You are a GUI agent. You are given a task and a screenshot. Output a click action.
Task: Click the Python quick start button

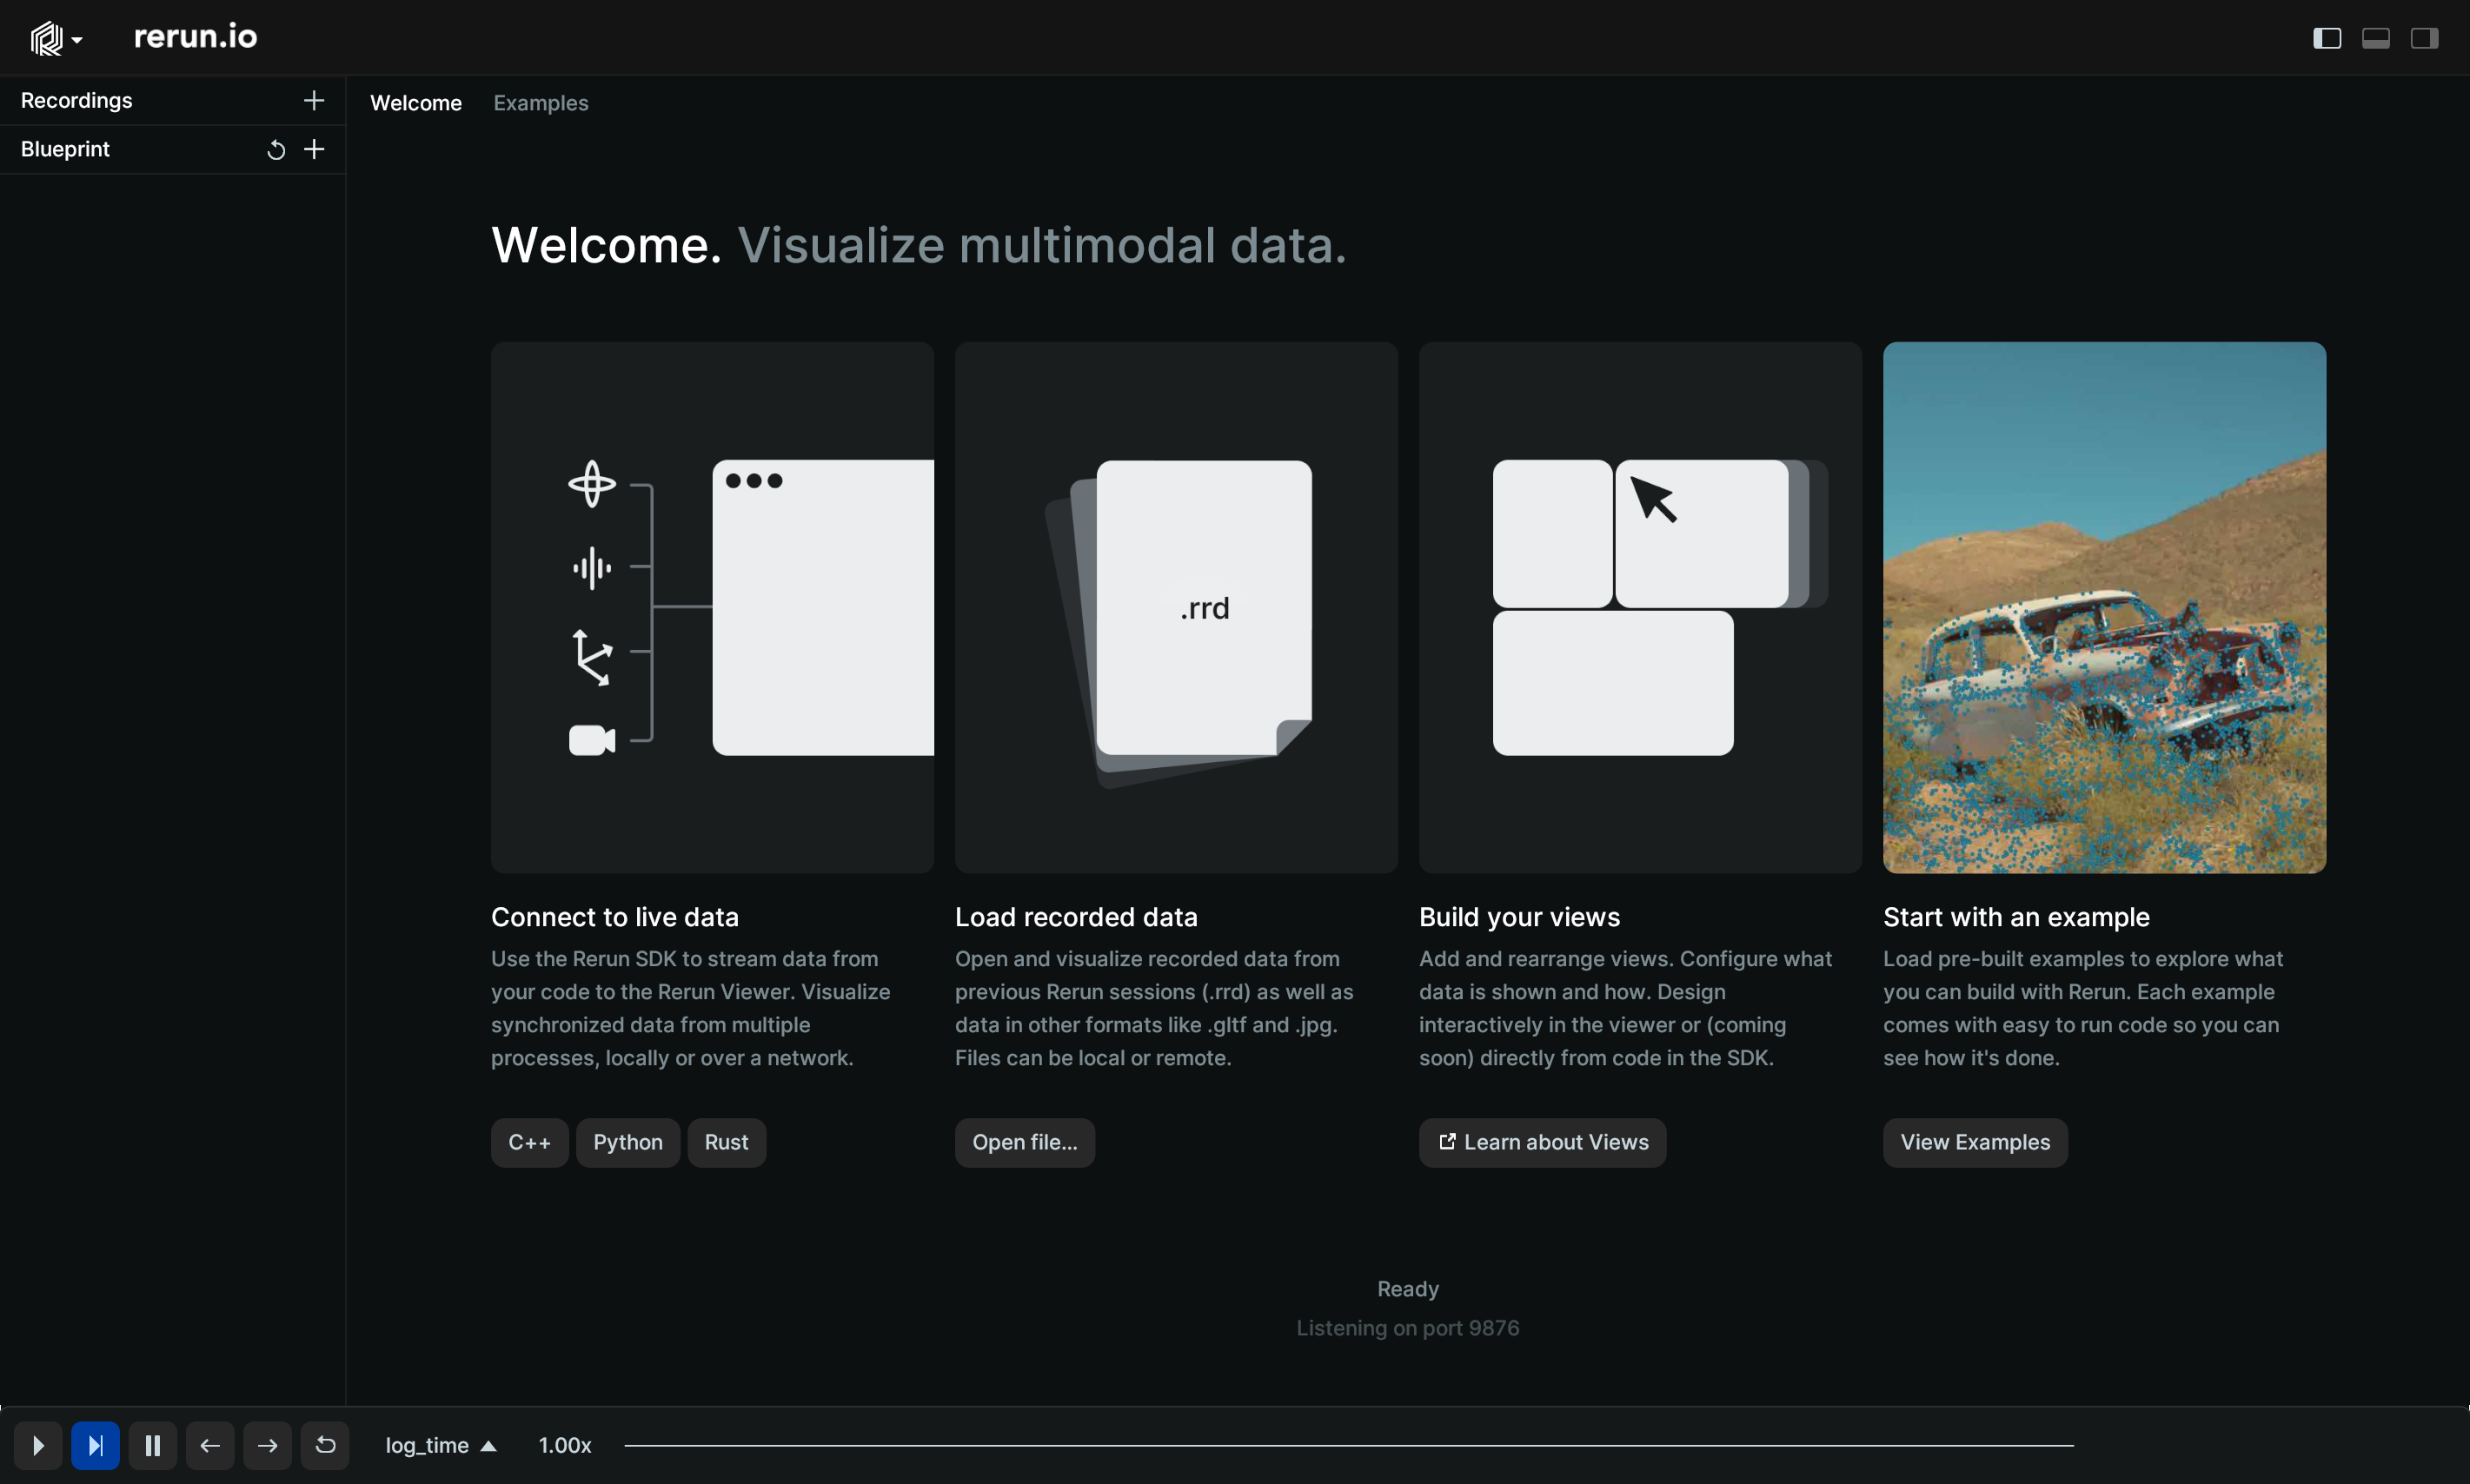click(628, 1142)
